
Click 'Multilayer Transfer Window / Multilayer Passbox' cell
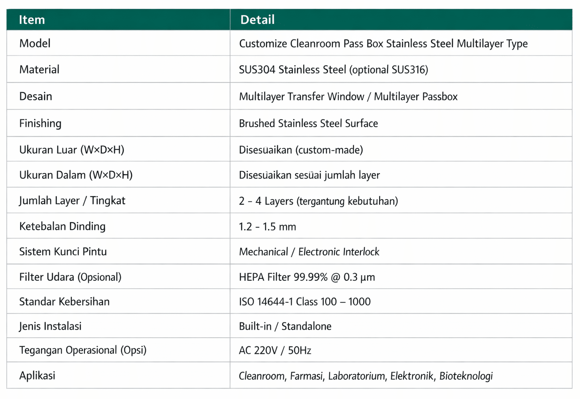click(348, 97)
